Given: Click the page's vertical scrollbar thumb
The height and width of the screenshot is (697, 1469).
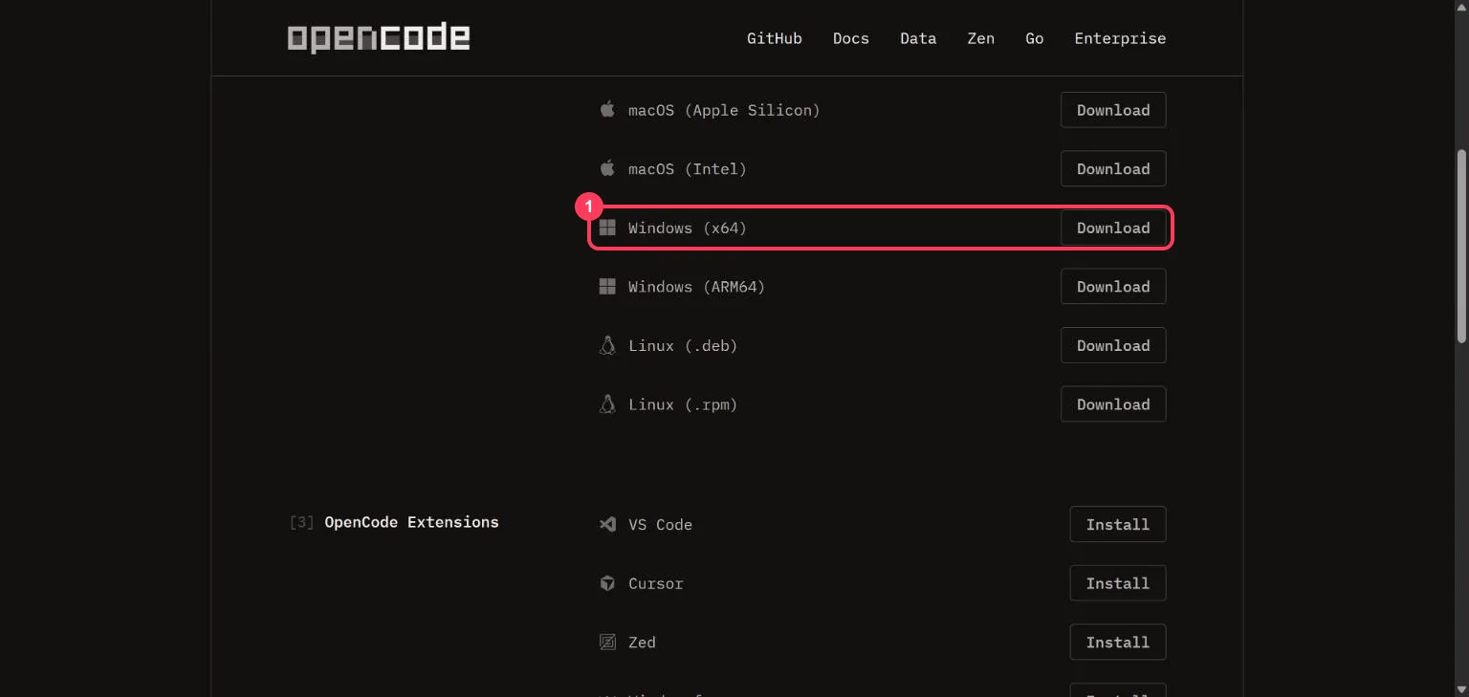Looking at the screenshot, I should (1461, 246).
